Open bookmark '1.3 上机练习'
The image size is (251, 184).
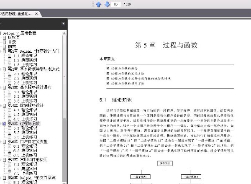tap(25, 65)
